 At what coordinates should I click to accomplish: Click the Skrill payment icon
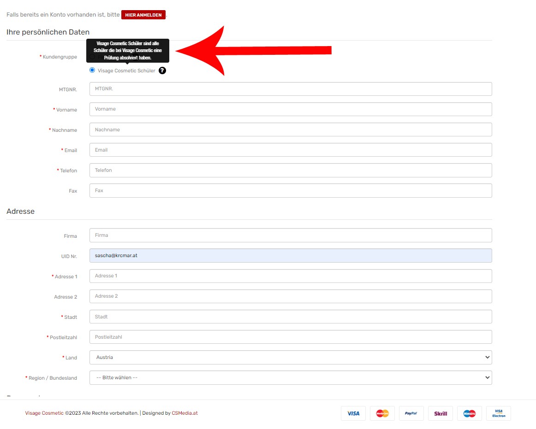click(x=441, y=413)
